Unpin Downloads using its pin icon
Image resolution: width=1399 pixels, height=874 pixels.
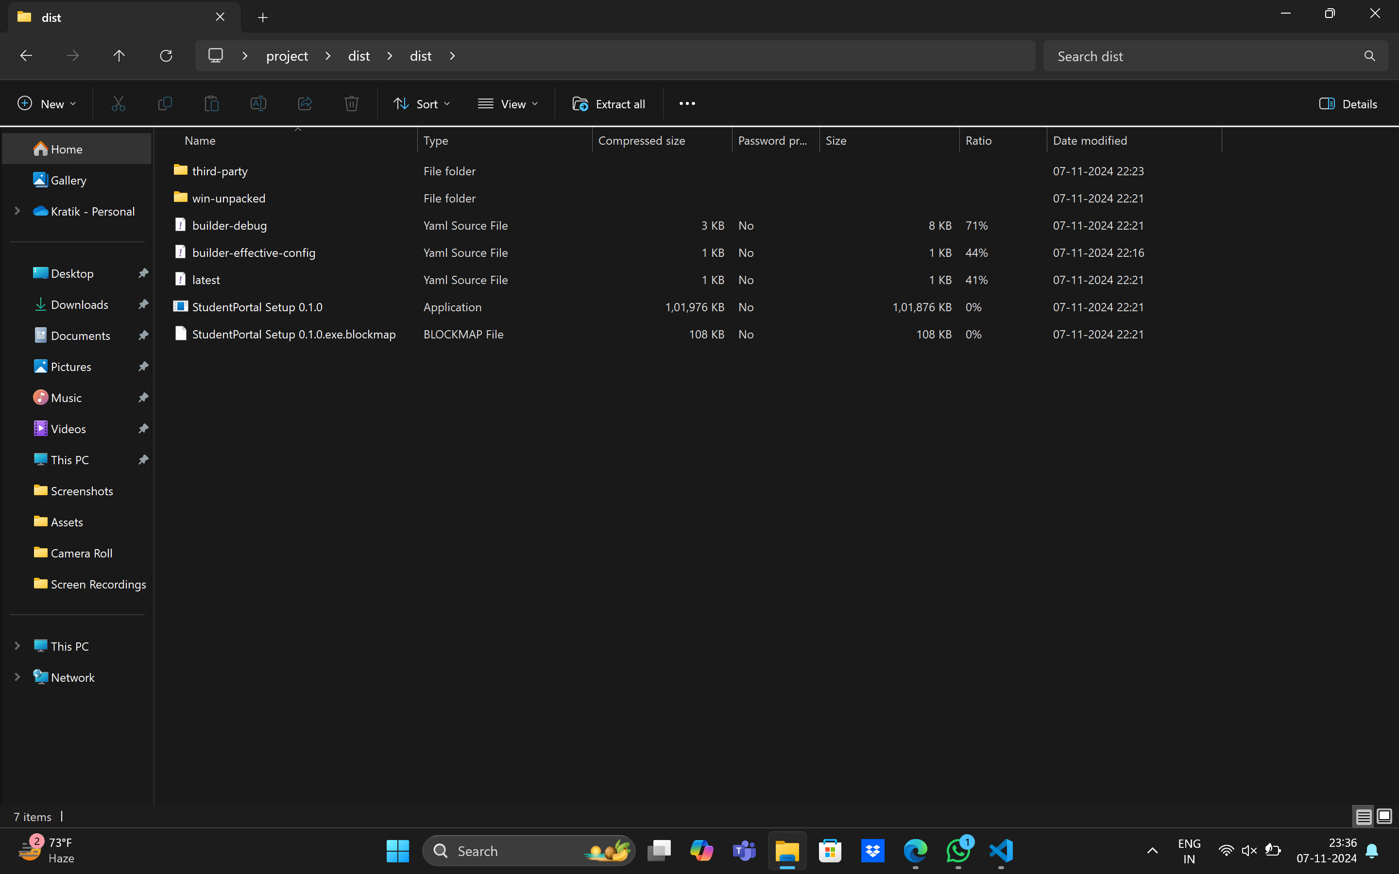pyautogui.click(x=143, y=304)
